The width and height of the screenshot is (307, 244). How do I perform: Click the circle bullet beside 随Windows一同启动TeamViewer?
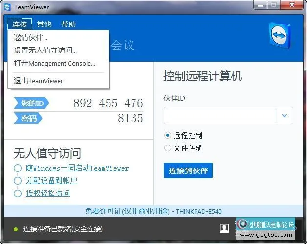pyautogui.click(x=17, y=168)
